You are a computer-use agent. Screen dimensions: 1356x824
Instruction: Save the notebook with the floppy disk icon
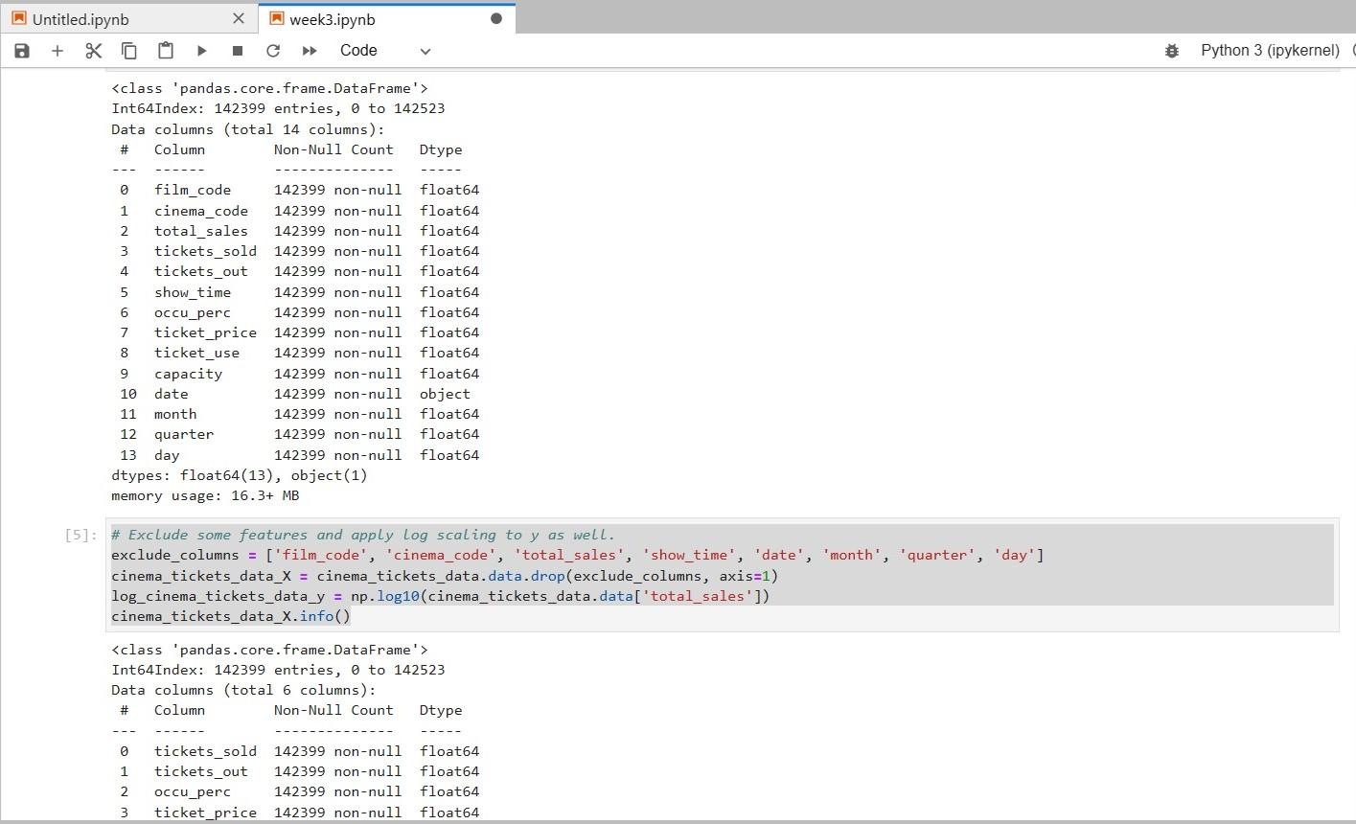click(x=22, y=51)
